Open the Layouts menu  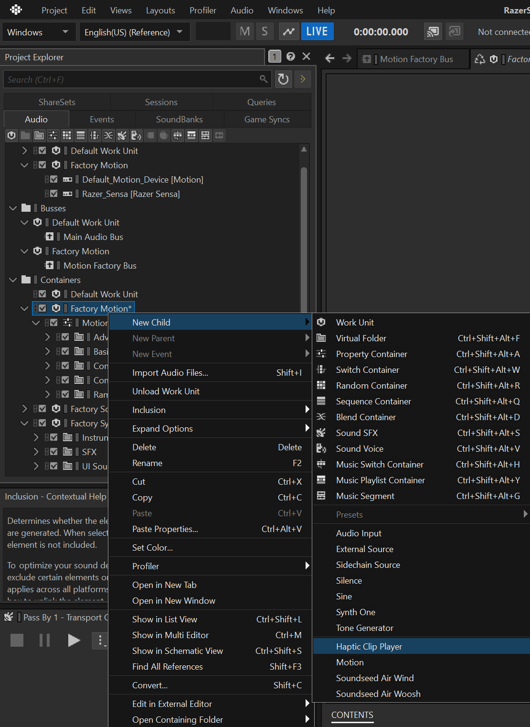(160, 10)
